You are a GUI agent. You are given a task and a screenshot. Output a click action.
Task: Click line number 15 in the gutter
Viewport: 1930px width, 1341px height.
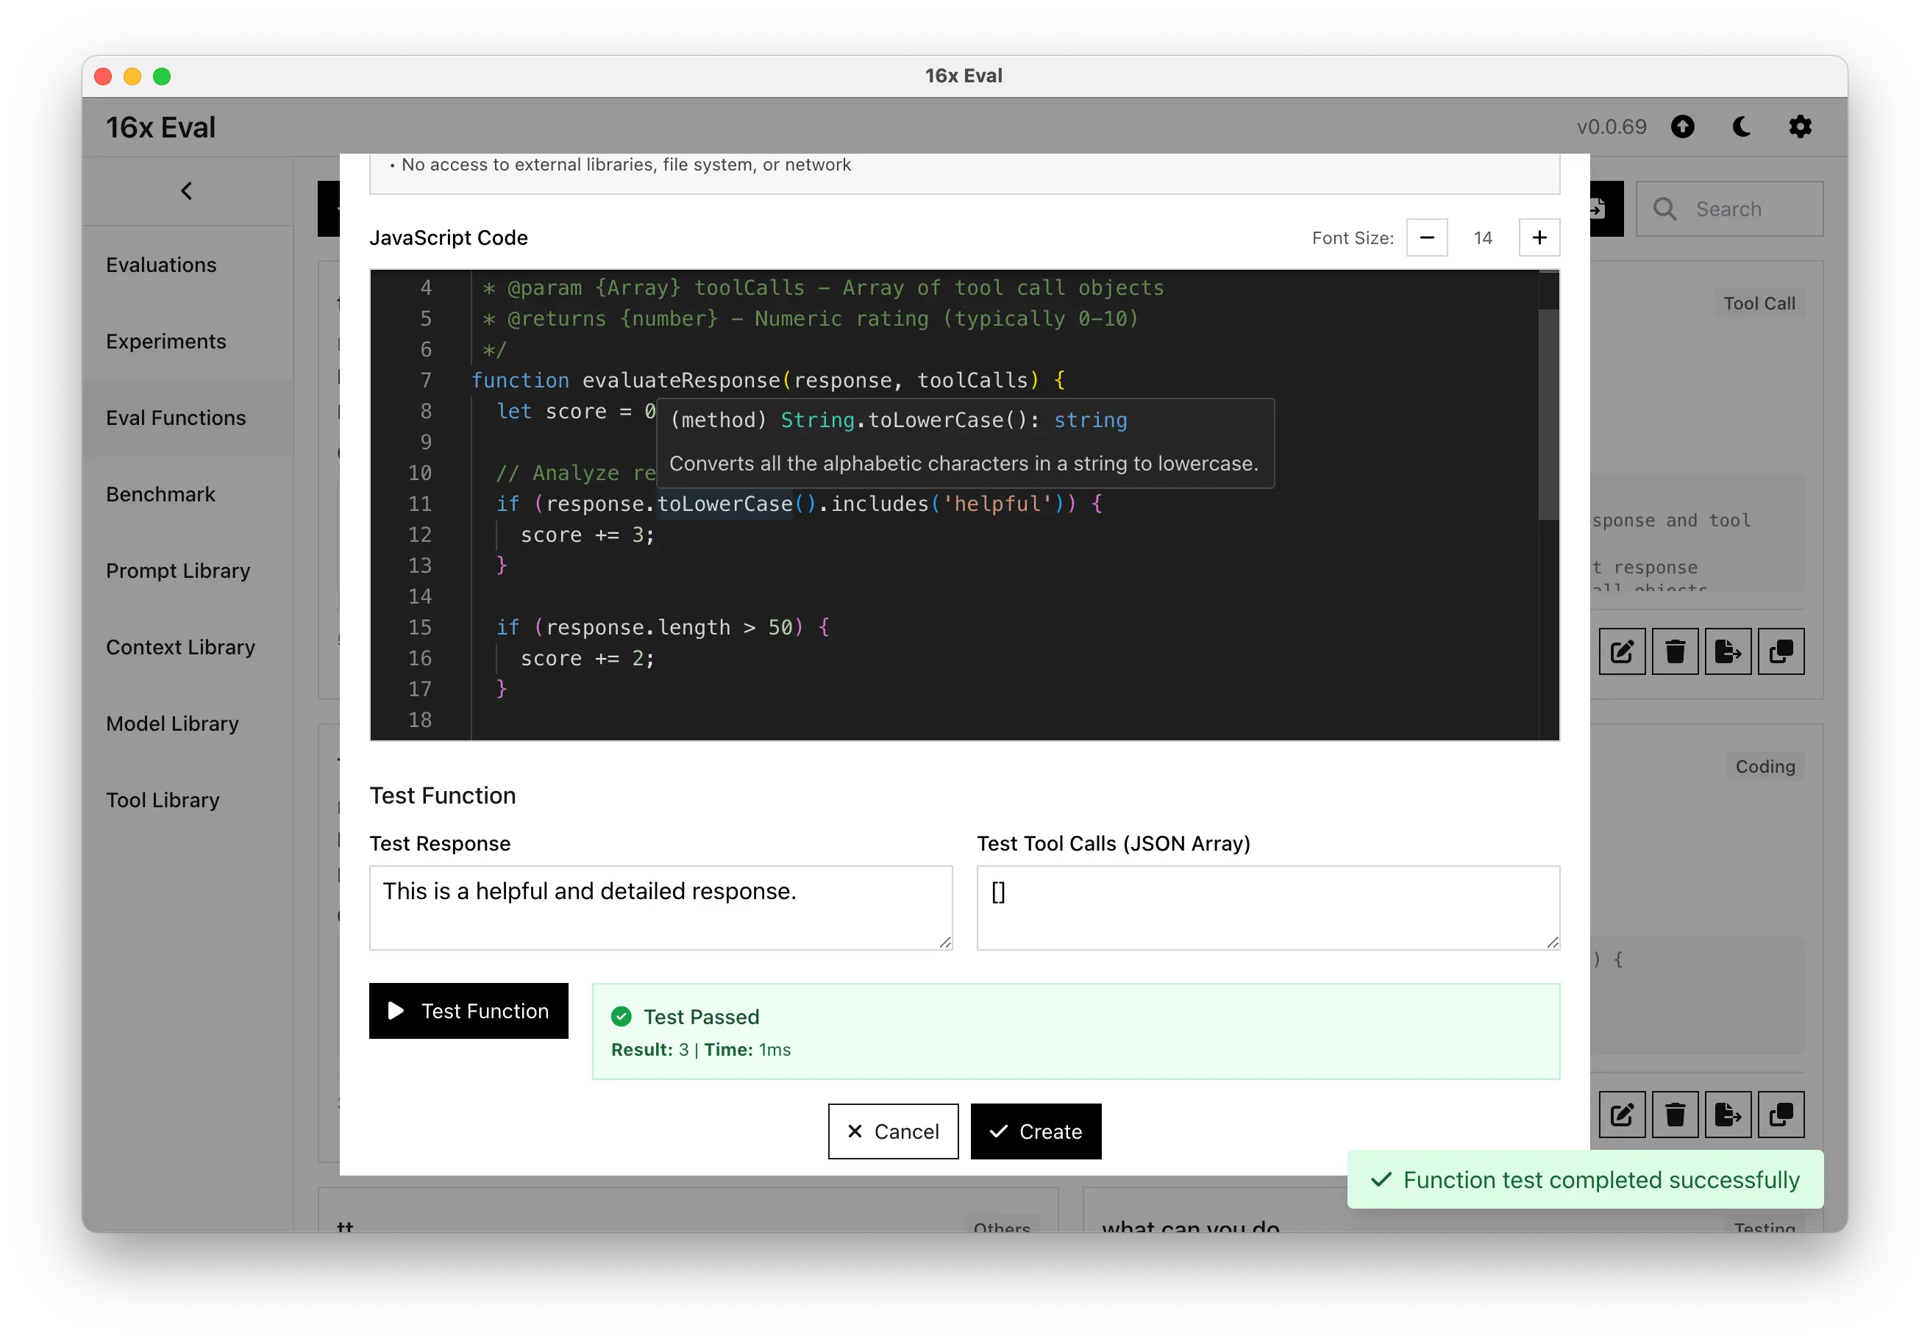(x=420, y=628)
